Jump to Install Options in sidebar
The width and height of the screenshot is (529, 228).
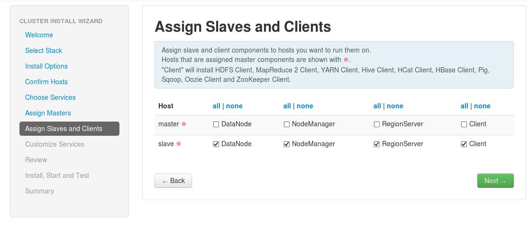46,66
